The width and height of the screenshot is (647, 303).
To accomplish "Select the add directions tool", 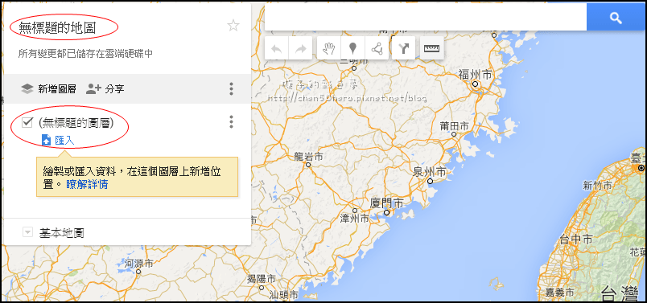I will 403,49.
